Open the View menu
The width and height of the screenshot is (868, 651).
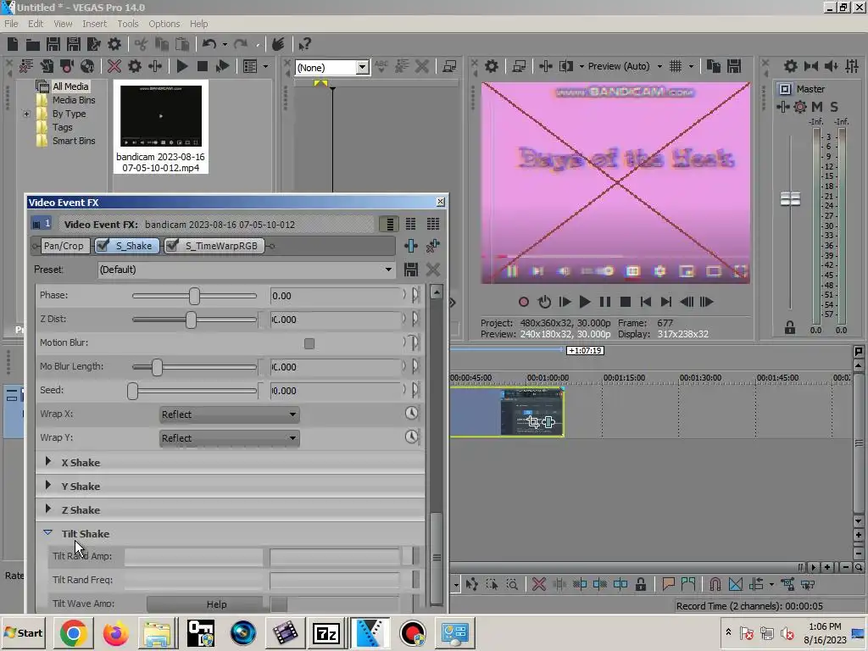(63, 24)
